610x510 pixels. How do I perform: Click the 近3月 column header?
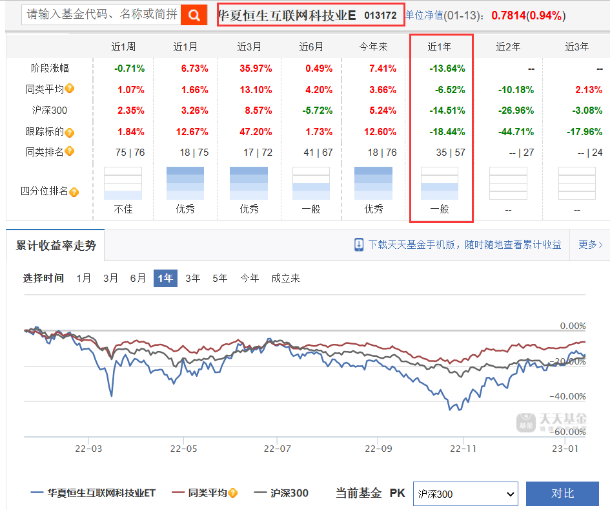click(249, 47)
